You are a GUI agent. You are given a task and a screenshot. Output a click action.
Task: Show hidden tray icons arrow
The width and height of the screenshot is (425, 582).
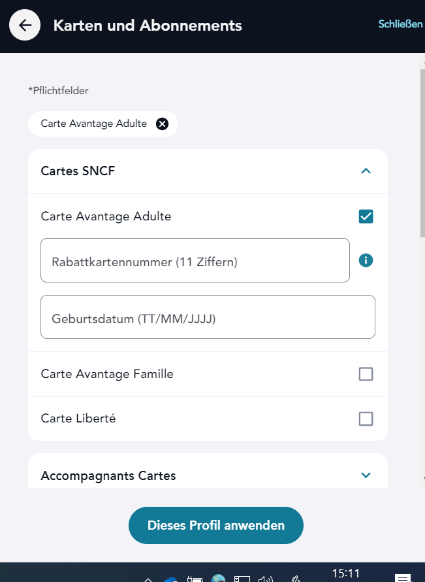point(148,579)
